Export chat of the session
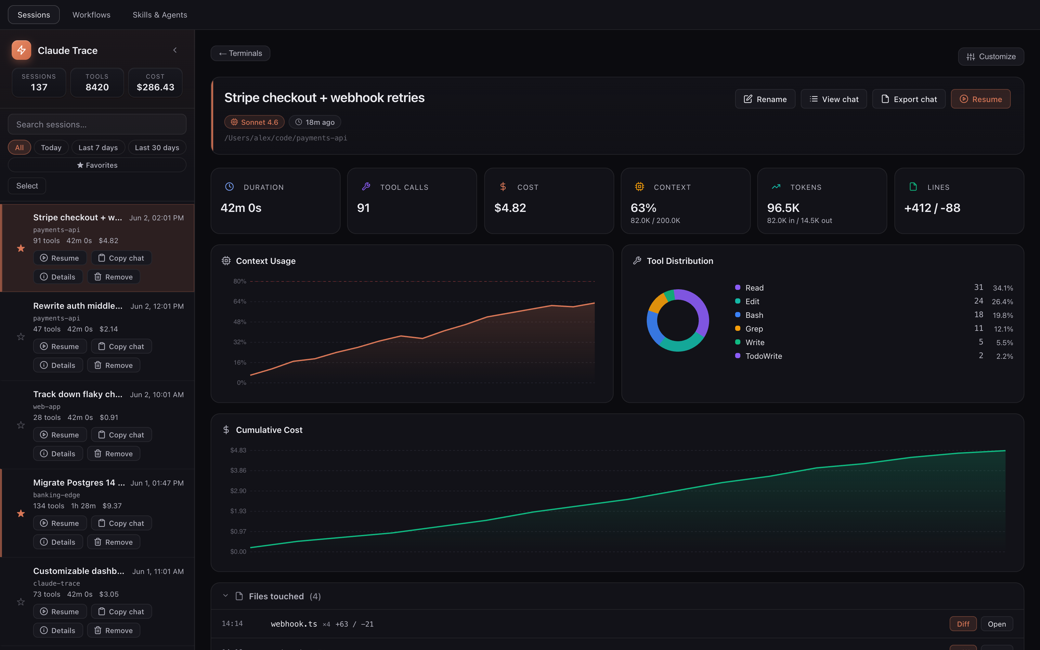The width and height of the screenshot is (1040, 650). tap(908, 99)
